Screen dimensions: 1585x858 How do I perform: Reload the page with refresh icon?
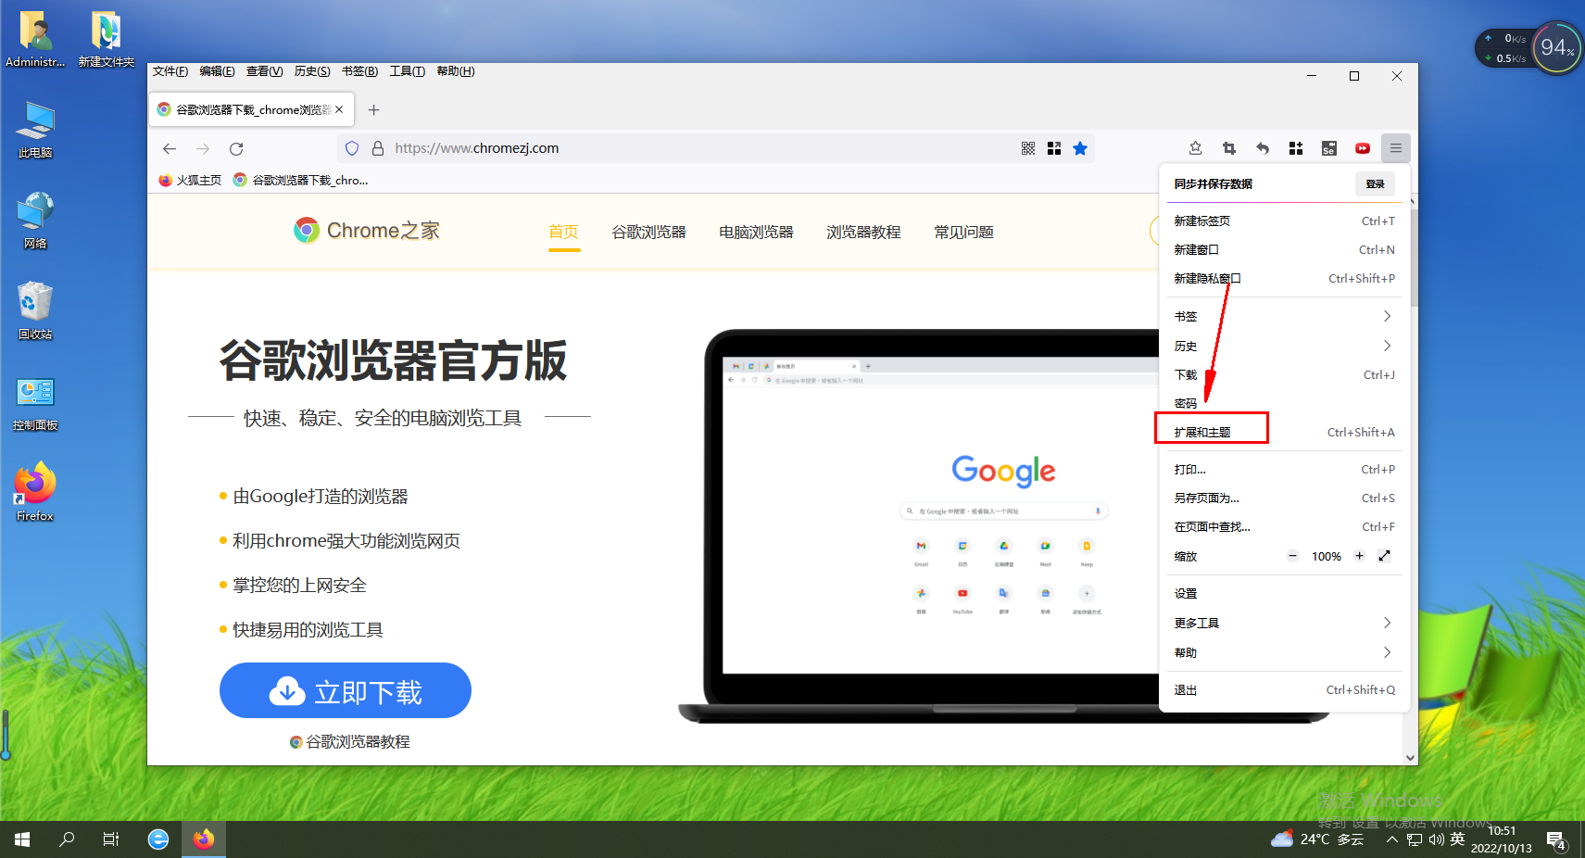[236, 148]
